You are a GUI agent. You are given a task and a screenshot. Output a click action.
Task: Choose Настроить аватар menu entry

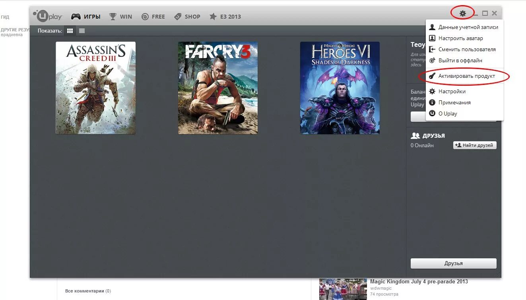point(464,38)
